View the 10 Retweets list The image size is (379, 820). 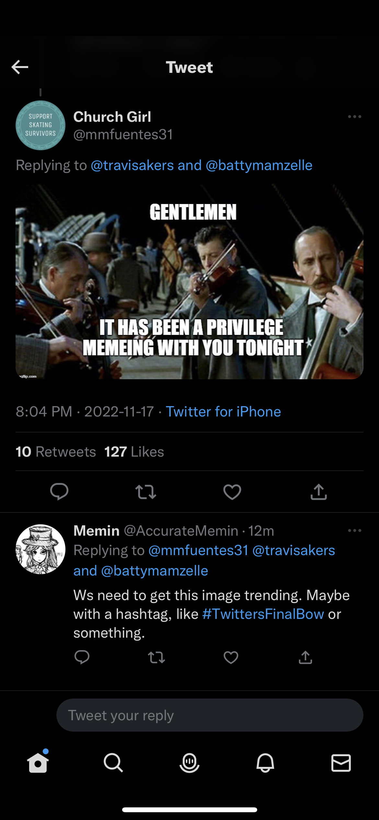tap(56, 451)
